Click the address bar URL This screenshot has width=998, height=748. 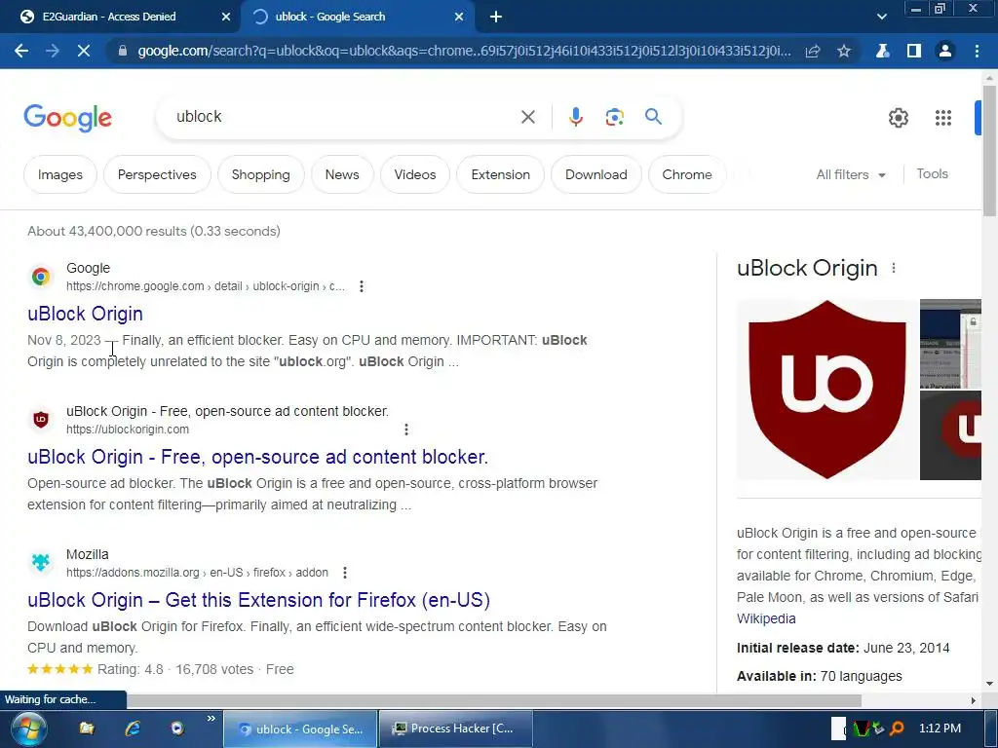pyautogui.click(x=465, y=51)
